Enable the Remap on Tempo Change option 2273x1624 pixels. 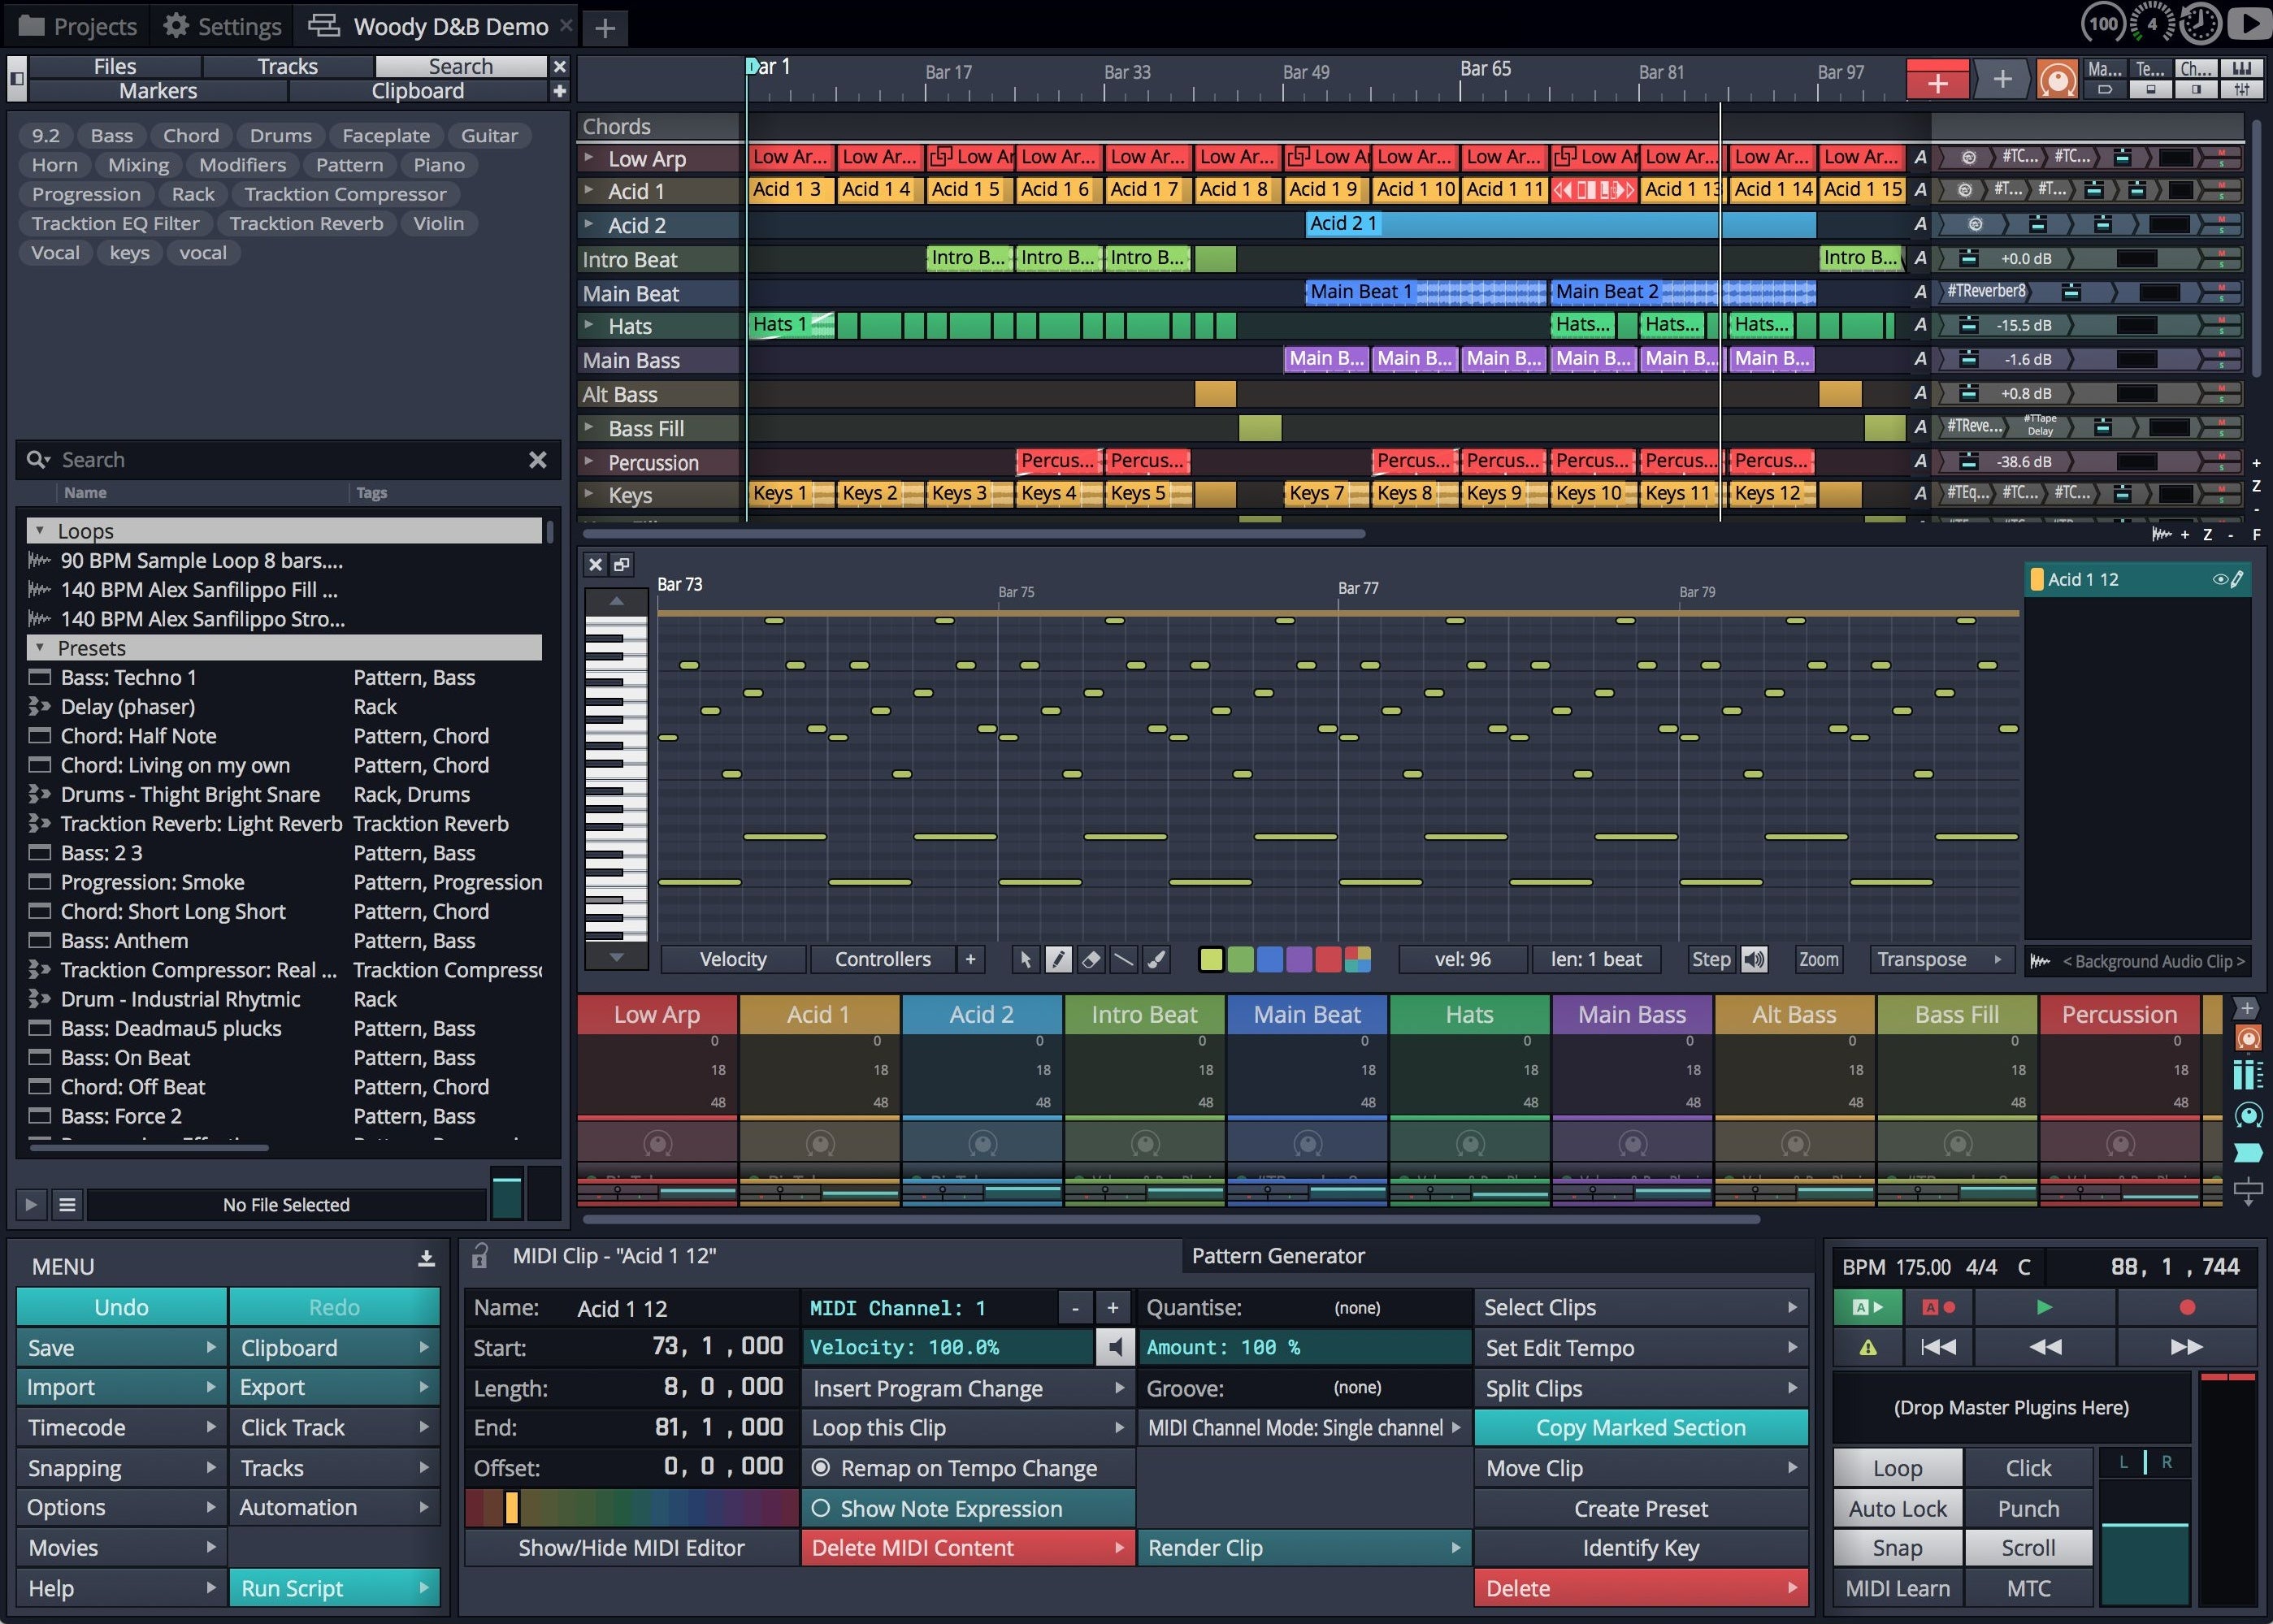click(x=967, y=1468)
